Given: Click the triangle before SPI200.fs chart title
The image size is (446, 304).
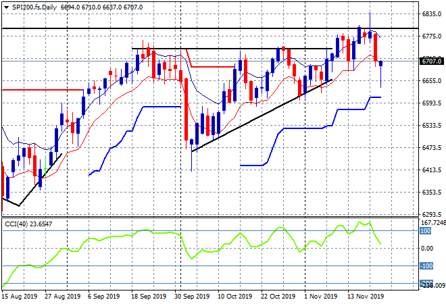Looking at the screenshot, I should pos(7,7).
